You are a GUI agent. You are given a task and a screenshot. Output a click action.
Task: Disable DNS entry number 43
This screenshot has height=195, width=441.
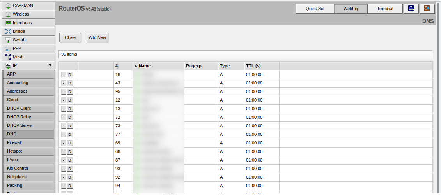point(70,83)
